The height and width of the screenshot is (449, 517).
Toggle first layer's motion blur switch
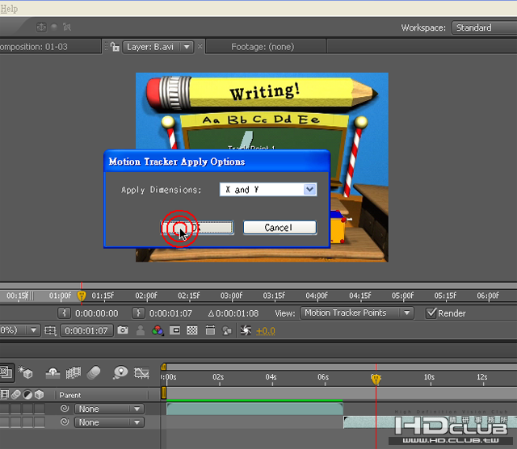(16, 409)
